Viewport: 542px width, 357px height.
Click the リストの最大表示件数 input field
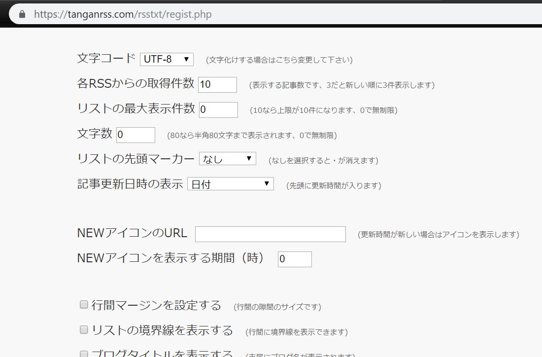coord(218,109)
